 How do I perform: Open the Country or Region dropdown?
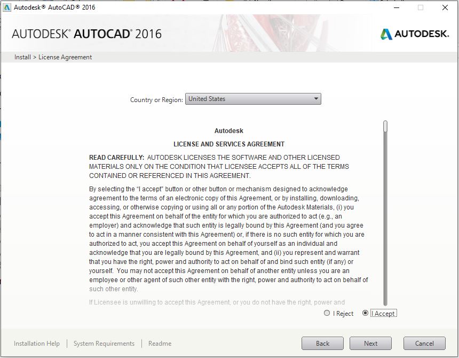point(253,99)
